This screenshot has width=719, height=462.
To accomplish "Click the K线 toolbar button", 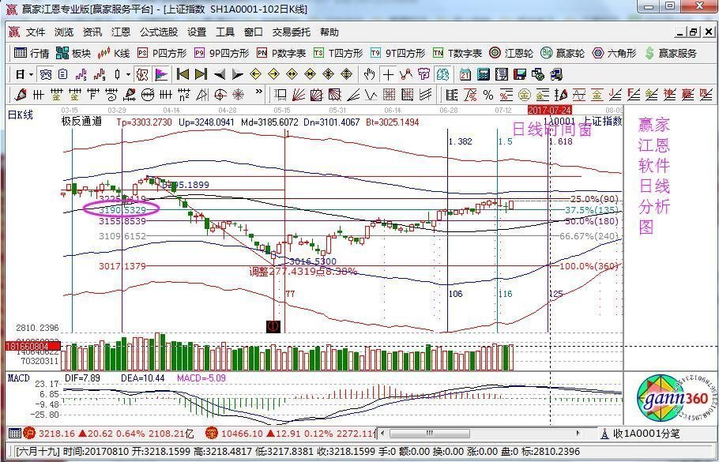I will (114, 53).
